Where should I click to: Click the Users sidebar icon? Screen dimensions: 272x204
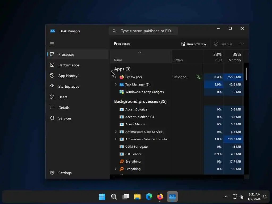[52, 97]
